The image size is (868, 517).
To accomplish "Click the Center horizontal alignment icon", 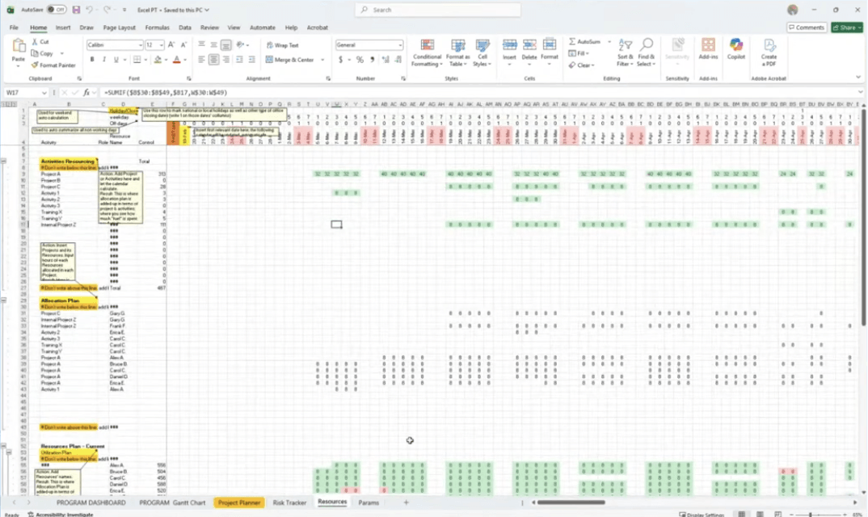I will coord(213,60).
